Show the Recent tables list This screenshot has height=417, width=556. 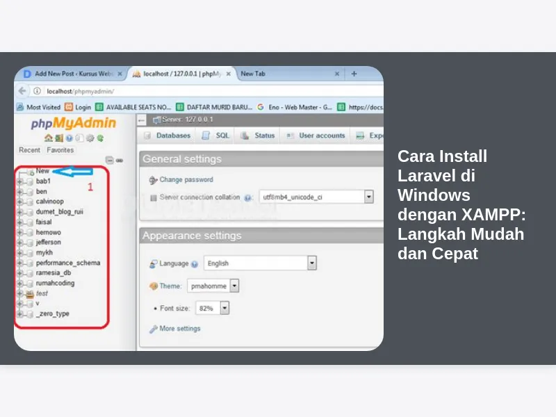point(29,150)
